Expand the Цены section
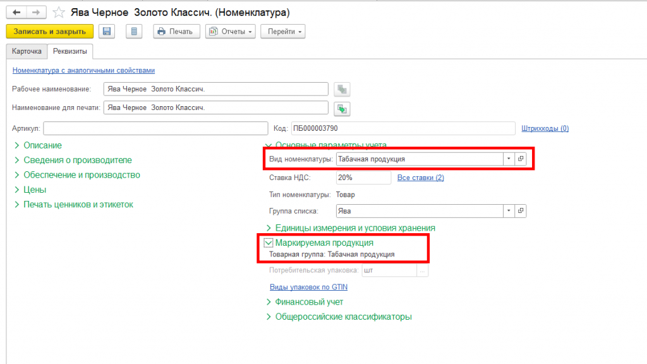The height and width of the screenshot is (364, 647). pos(30,190)
